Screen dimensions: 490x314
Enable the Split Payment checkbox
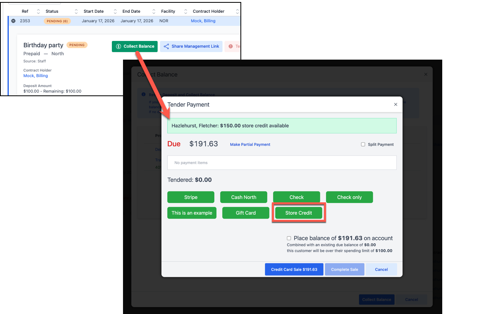[x=363, y=144]
